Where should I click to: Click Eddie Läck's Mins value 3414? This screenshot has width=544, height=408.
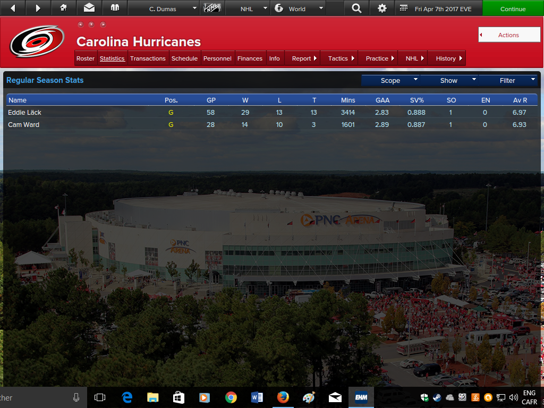[x=347, y=113]
